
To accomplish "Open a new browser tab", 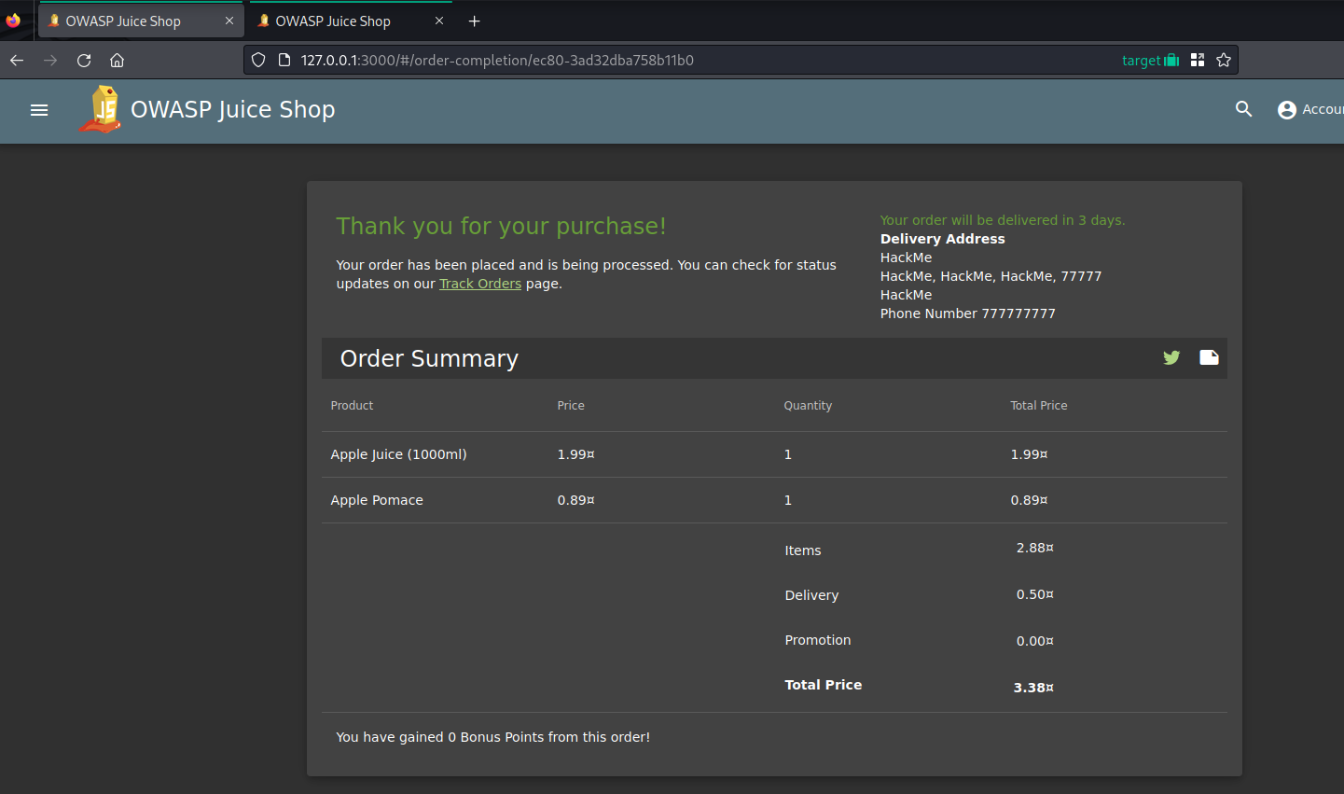I will pos(474,21).
